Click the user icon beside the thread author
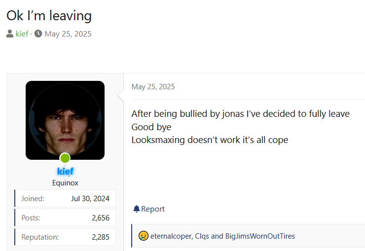 10,34
